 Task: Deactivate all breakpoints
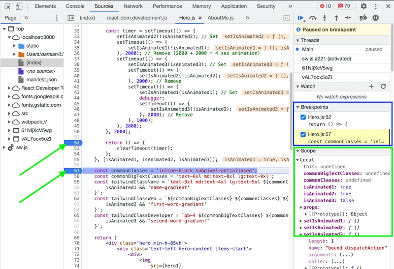pos(363,18)
